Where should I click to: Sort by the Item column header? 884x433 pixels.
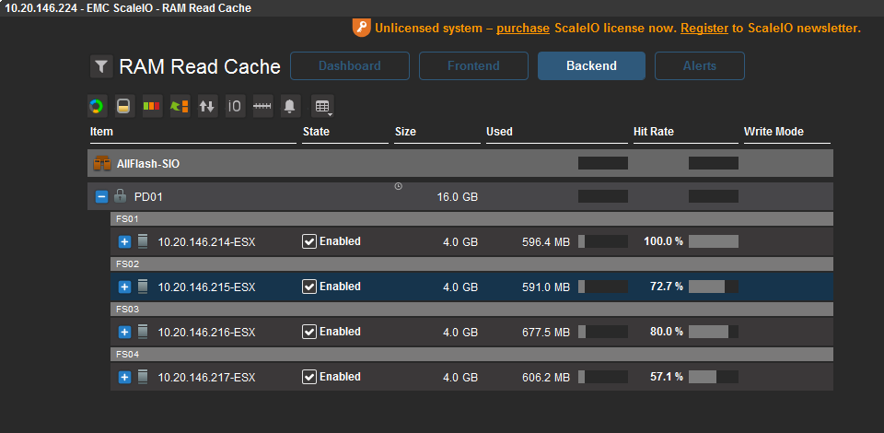point(101,132)
